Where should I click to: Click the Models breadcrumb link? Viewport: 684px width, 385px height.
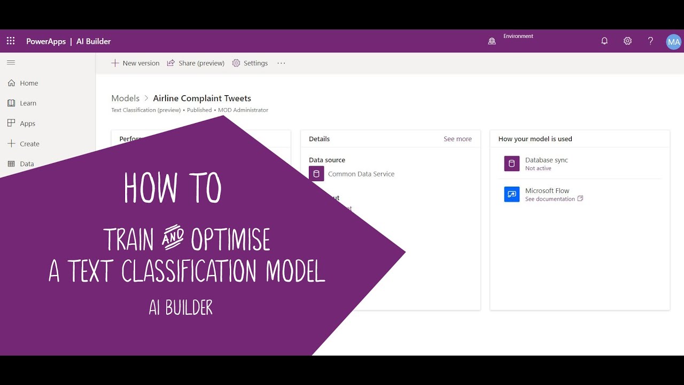coord(125,98)
